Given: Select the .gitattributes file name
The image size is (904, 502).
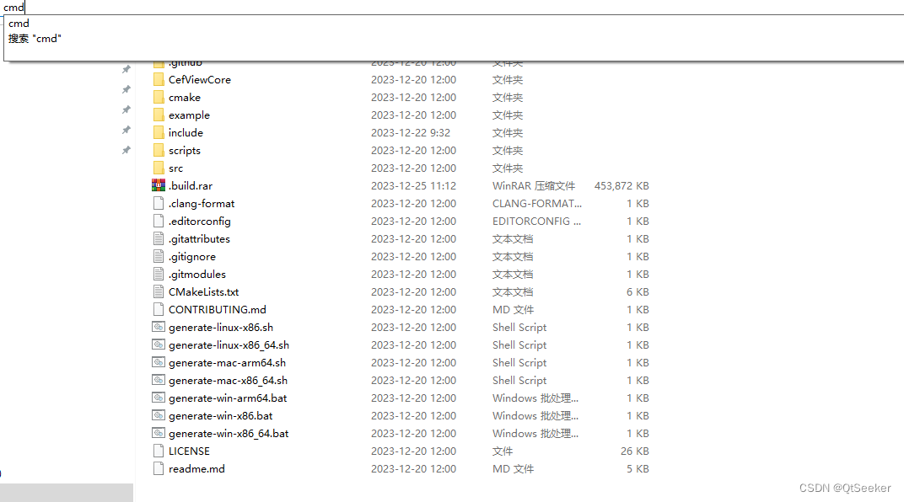Looking at the screenshot, I should pyautogui.click(x=199, y=239).
